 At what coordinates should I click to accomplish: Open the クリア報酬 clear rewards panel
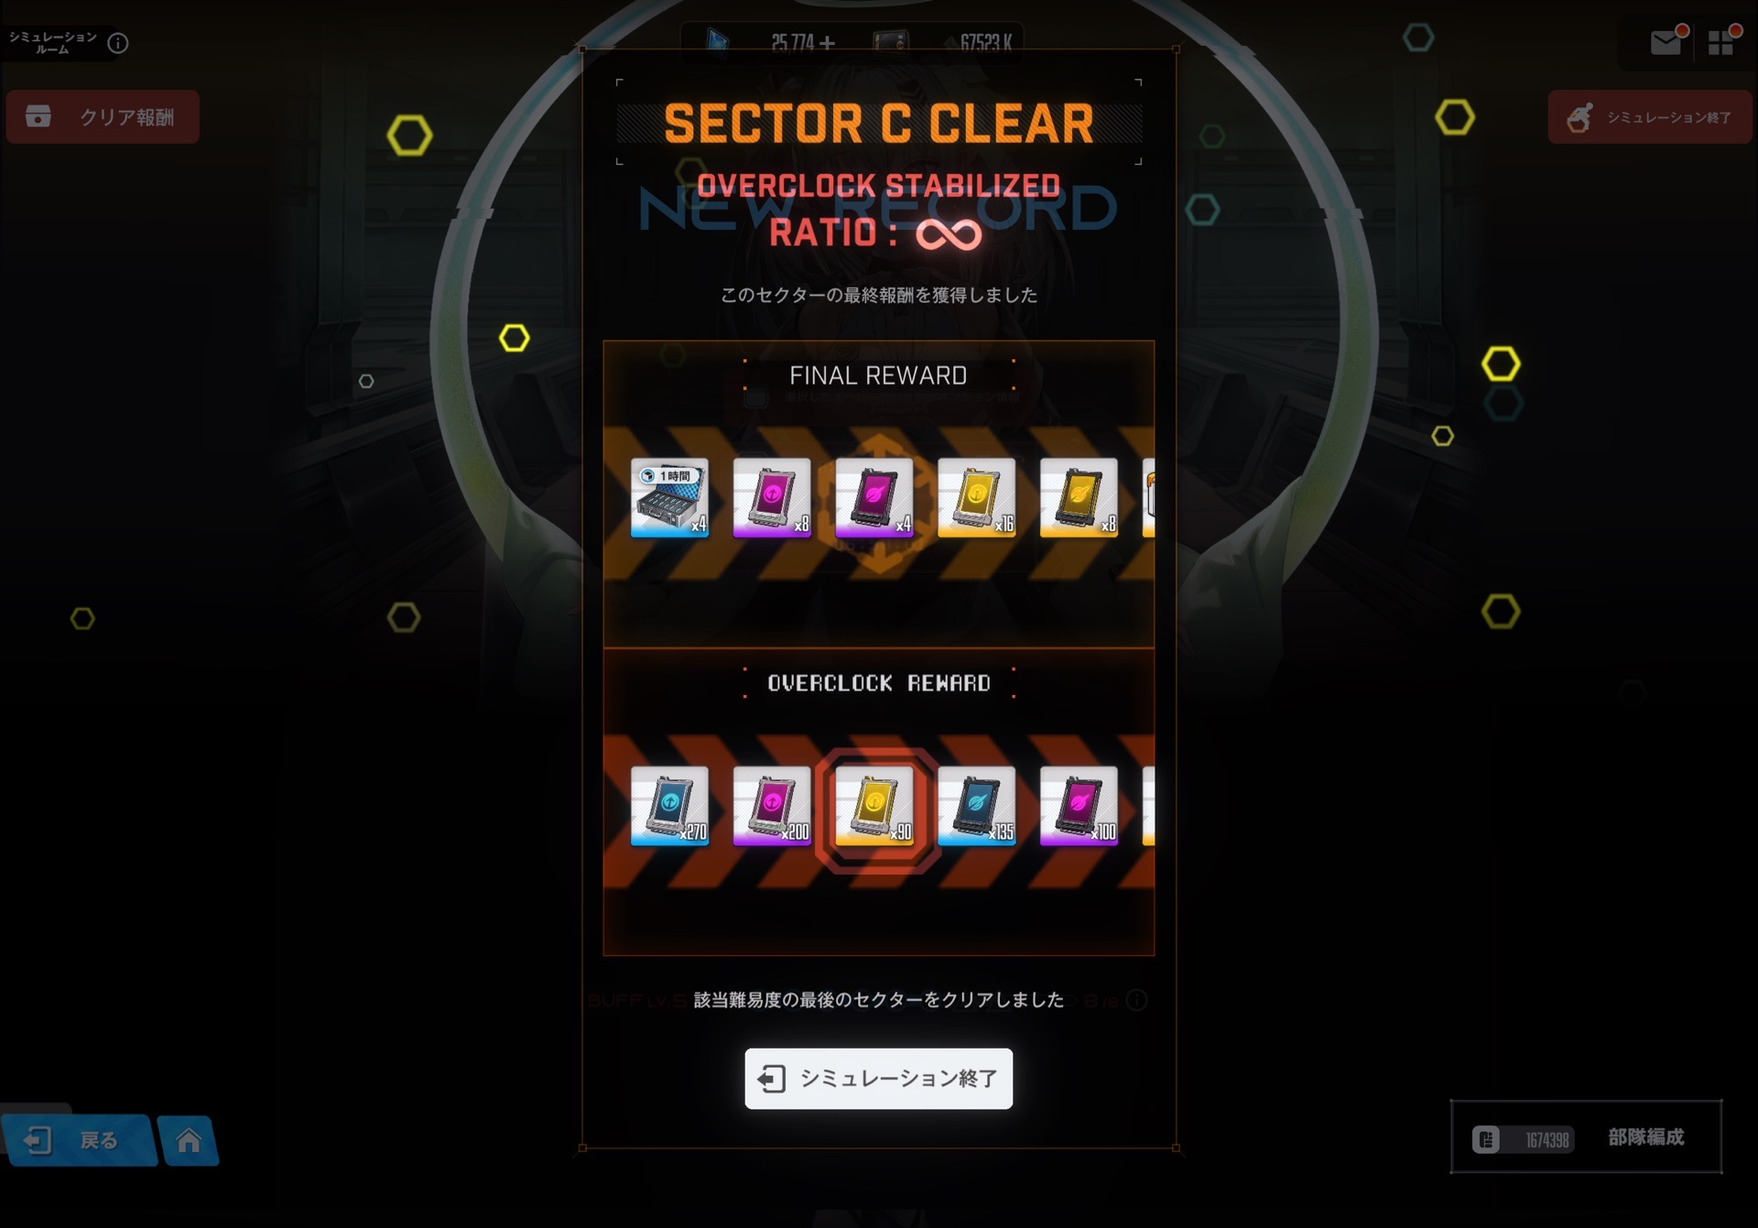pos(103,116)
